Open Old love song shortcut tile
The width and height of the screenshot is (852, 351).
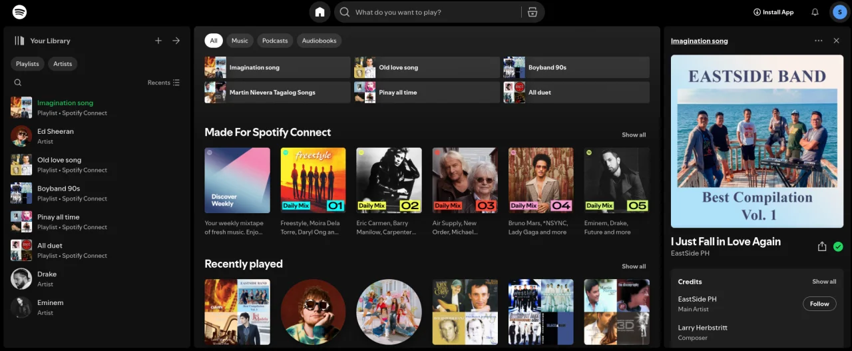tap(427, 67)
